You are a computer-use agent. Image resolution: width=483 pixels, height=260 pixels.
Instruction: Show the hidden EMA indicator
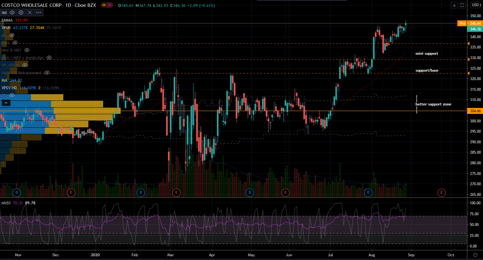[x=15, y=43]
